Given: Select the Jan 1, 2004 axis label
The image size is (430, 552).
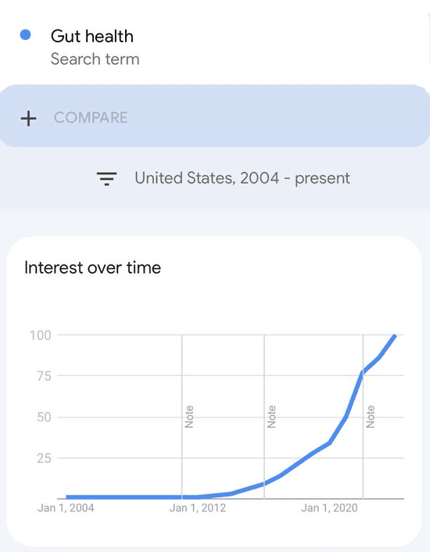Looking at the screenshot, I should (x=66, y=508).
